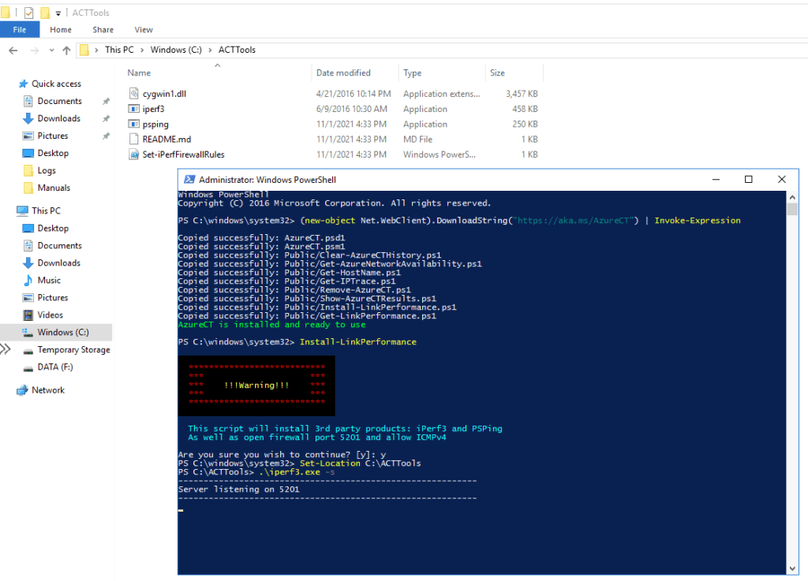Click Pictures icon under Quick access
Screen dimensions: 808x581
[28, 136]
